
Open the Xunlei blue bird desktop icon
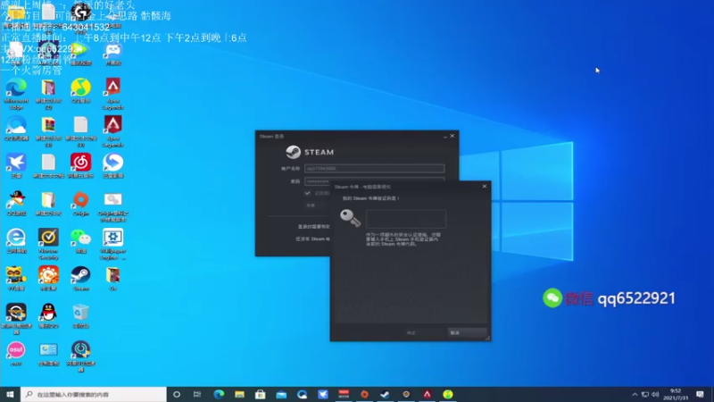pyautogui.click(x=16, y=165)
